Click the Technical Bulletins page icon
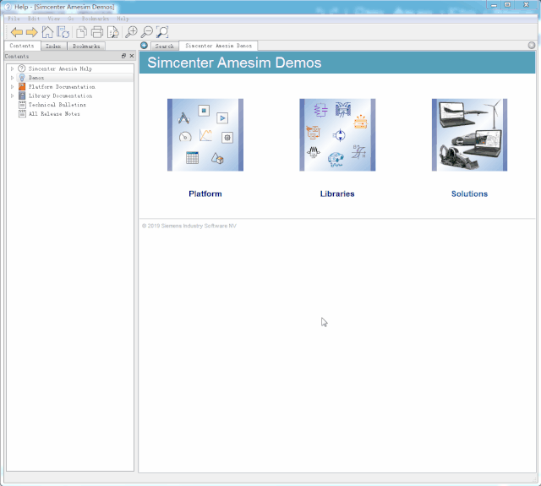Image resolution: width=541 pixels, height=486 pixels. point(22,104)
